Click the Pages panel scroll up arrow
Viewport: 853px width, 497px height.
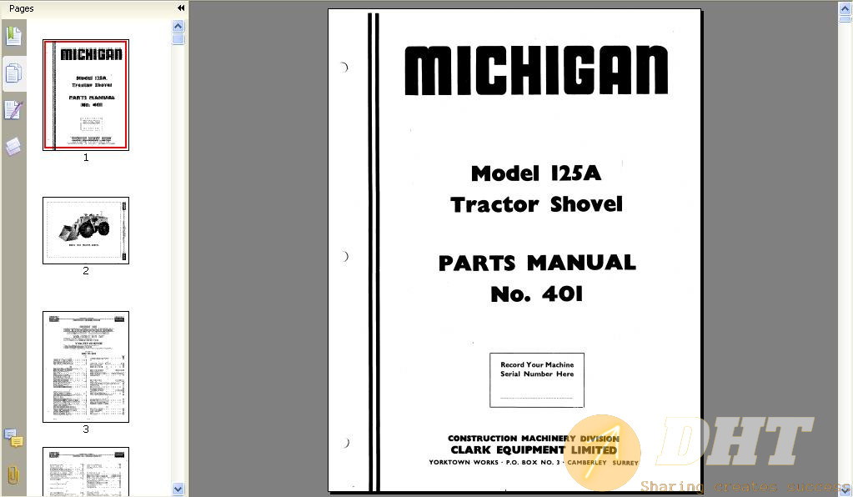(x=178, y=26)
